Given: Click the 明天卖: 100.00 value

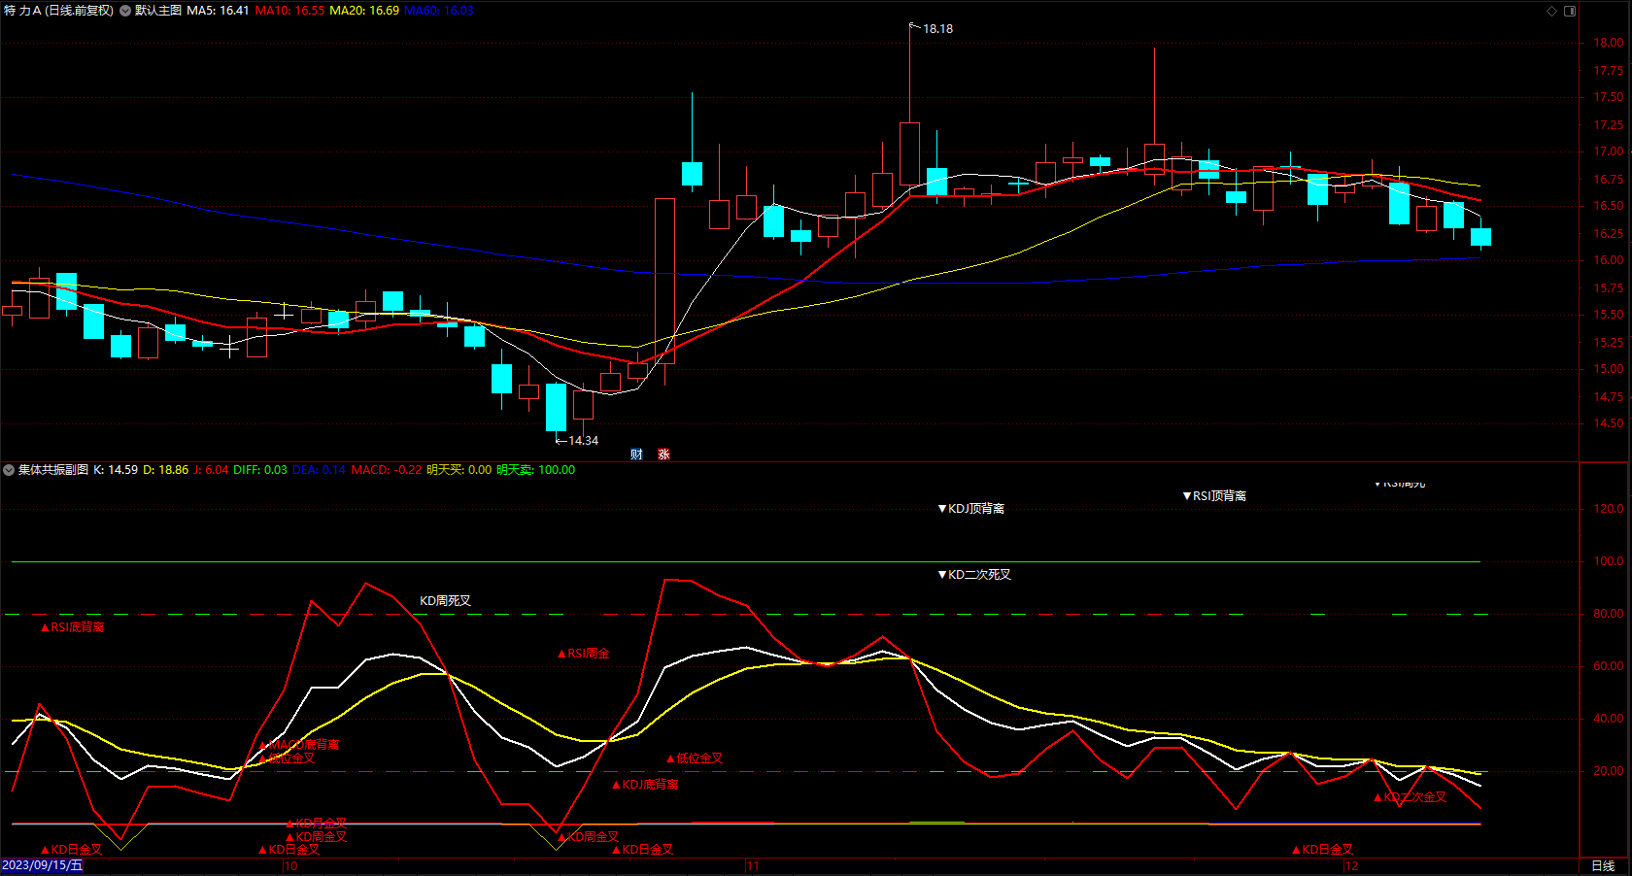Looking at the screenshot, I should 536,470.
